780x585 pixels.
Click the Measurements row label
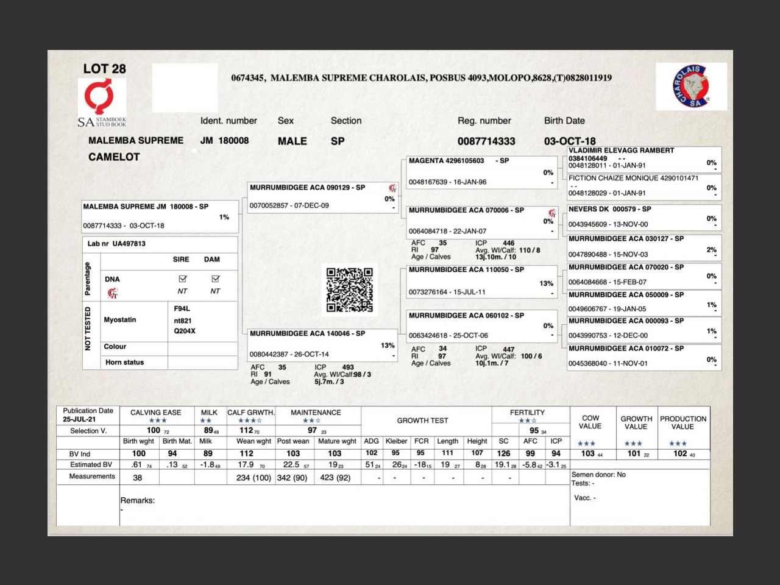pos(92,477)
